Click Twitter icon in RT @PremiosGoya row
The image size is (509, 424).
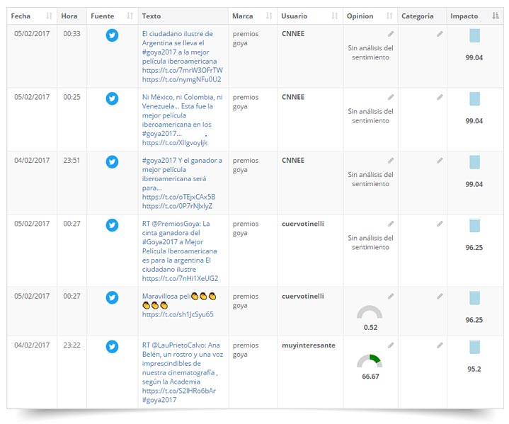coord(112,225)
